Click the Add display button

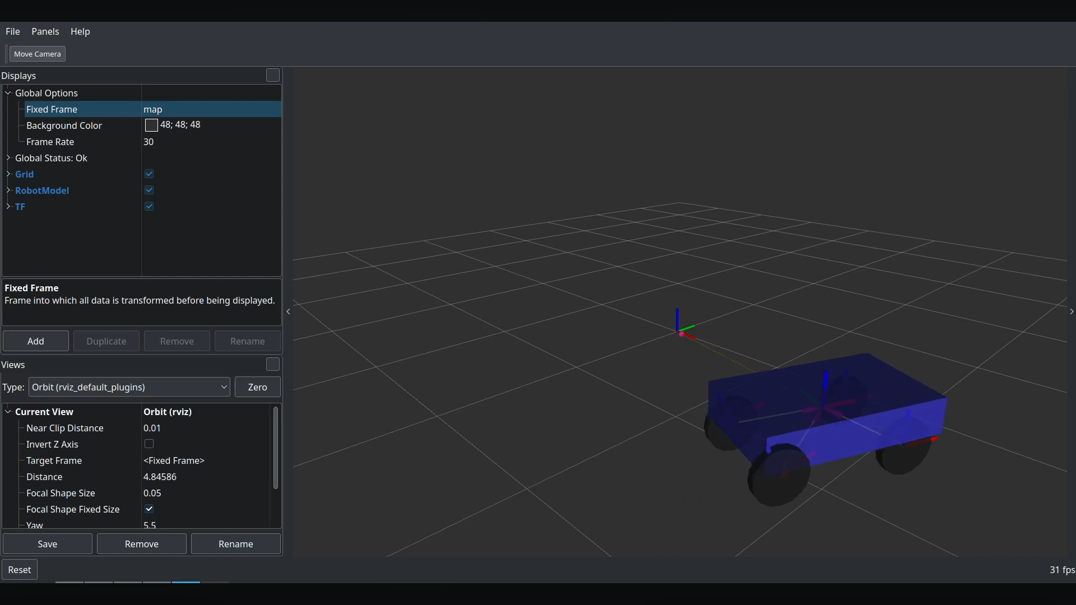click(36, 341)
